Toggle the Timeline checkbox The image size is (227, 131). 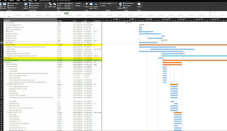click(101, 3)
